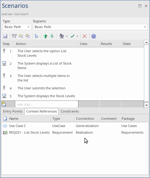The height and width of the screenshot is (178, 150).
Task: Maximize the Scenarios panel
Action: [x=140, y=6]
